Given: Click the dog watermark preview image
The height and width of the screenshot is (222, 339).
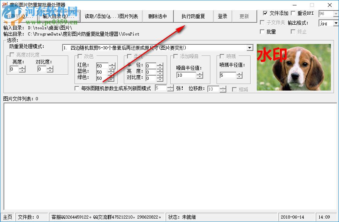Looking at the screenshot, I should point(294,67).
